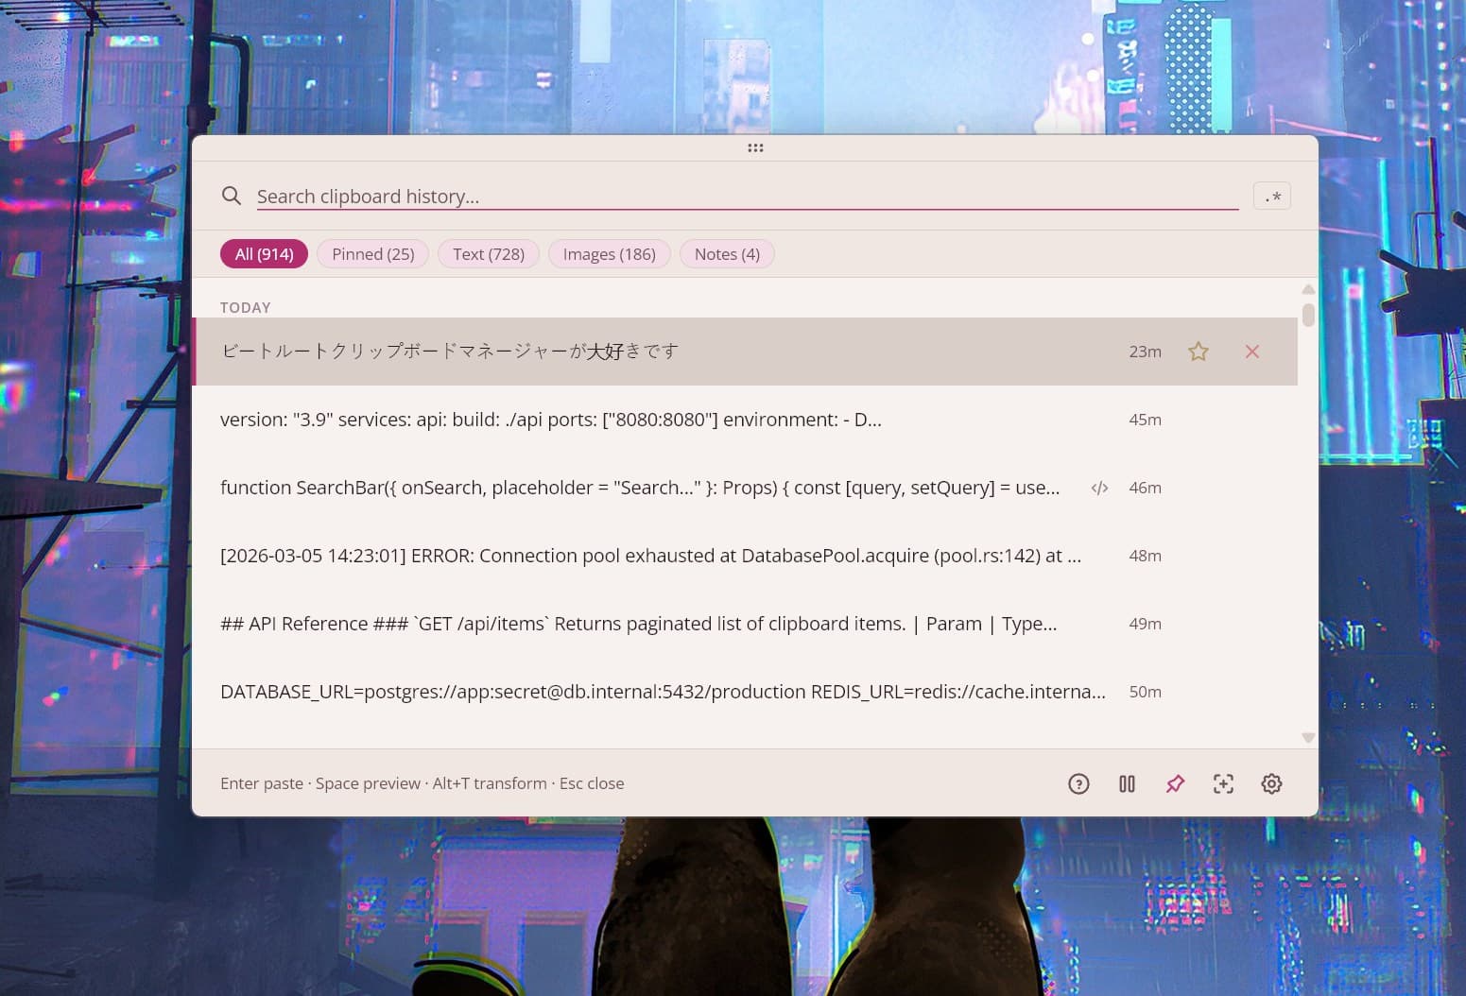Open help using the question mark icon

(x=1078, y=783)
